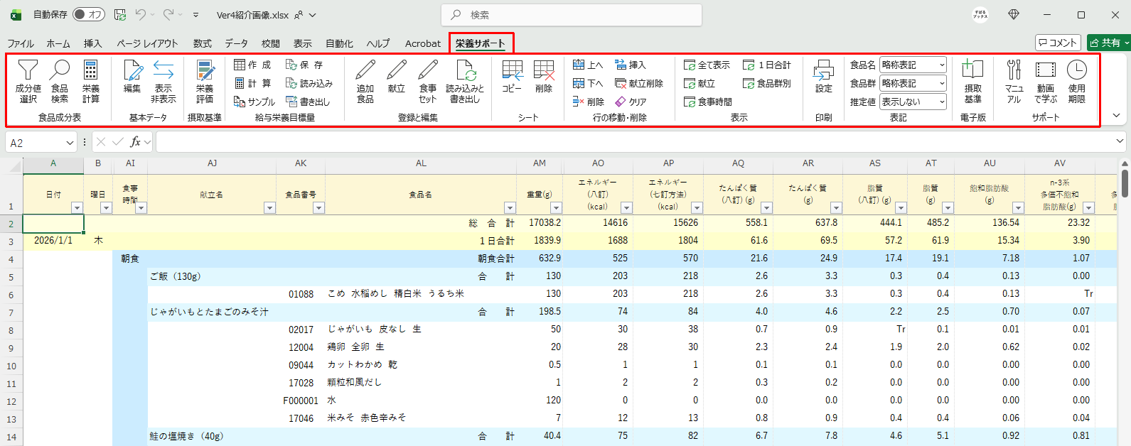Click the save disk icon
The image size is (1131, 446).
pyautogui.click(x=119, y=14)
